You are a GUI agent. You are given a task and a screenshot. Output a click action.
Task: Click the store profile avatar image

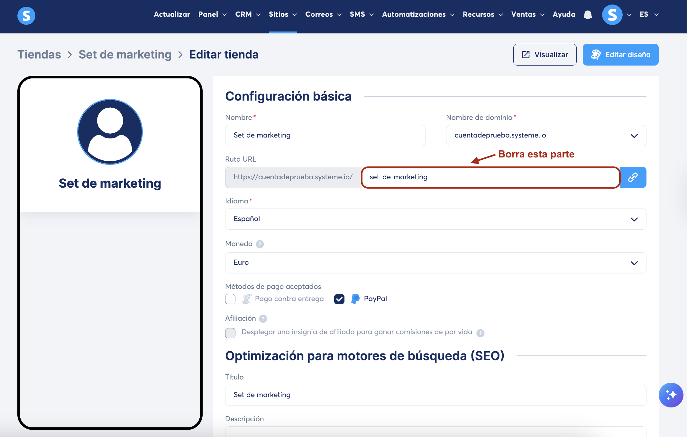click(110, 132)
